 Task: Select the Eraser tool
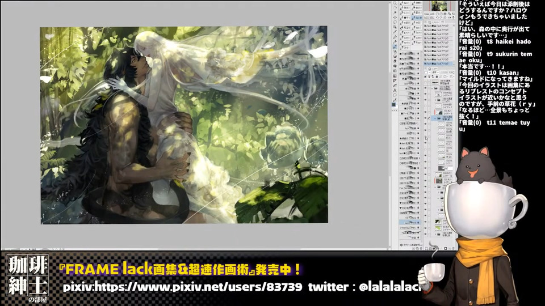point(395,61)
